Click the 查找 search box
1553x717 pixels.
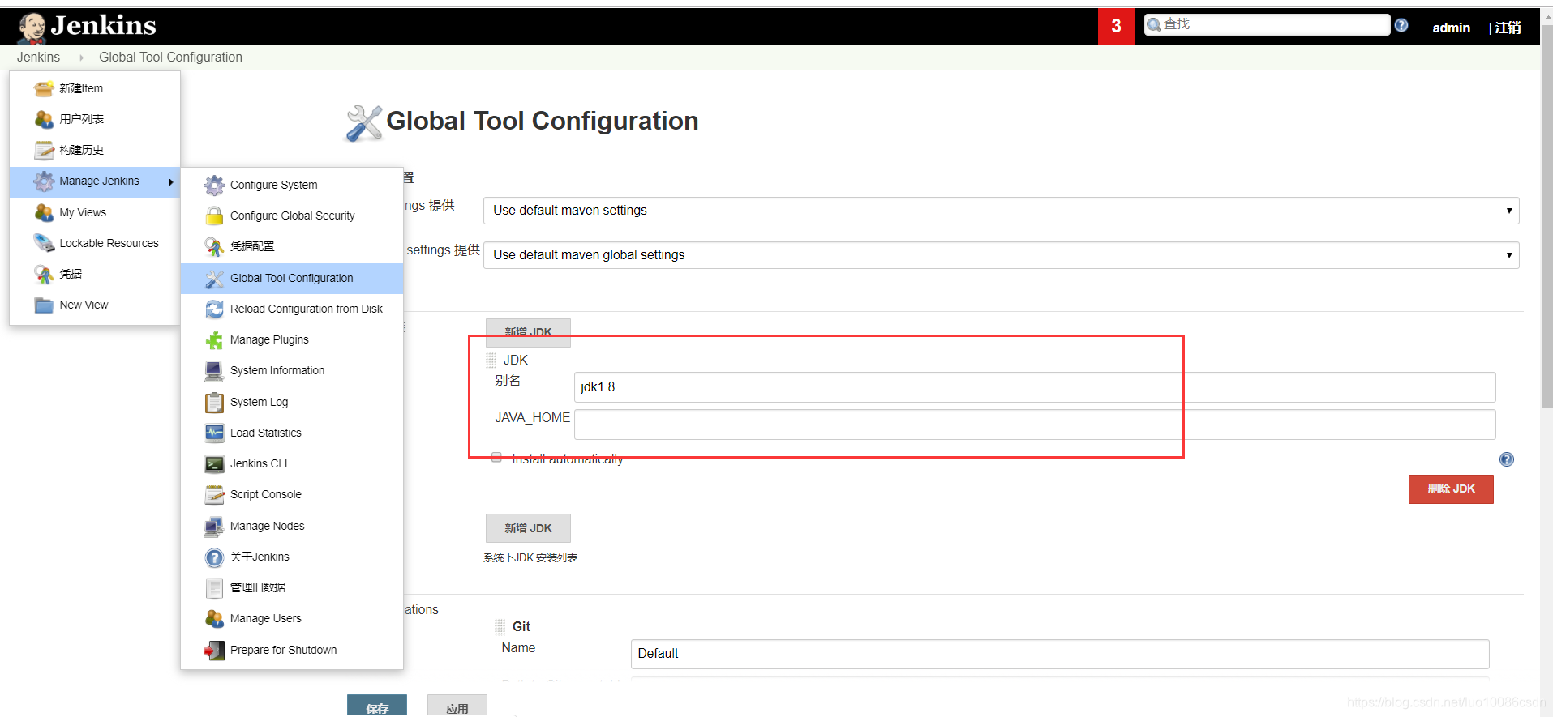pyautogui.click(x=1267, y=25)
